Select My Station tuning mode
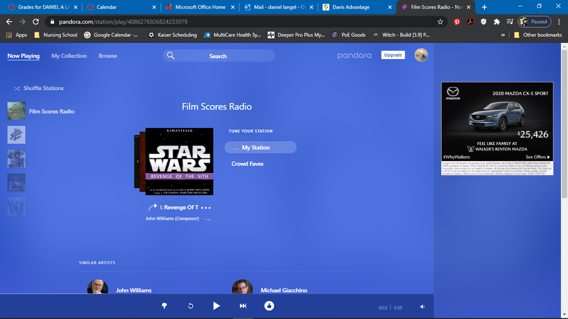 260,148
